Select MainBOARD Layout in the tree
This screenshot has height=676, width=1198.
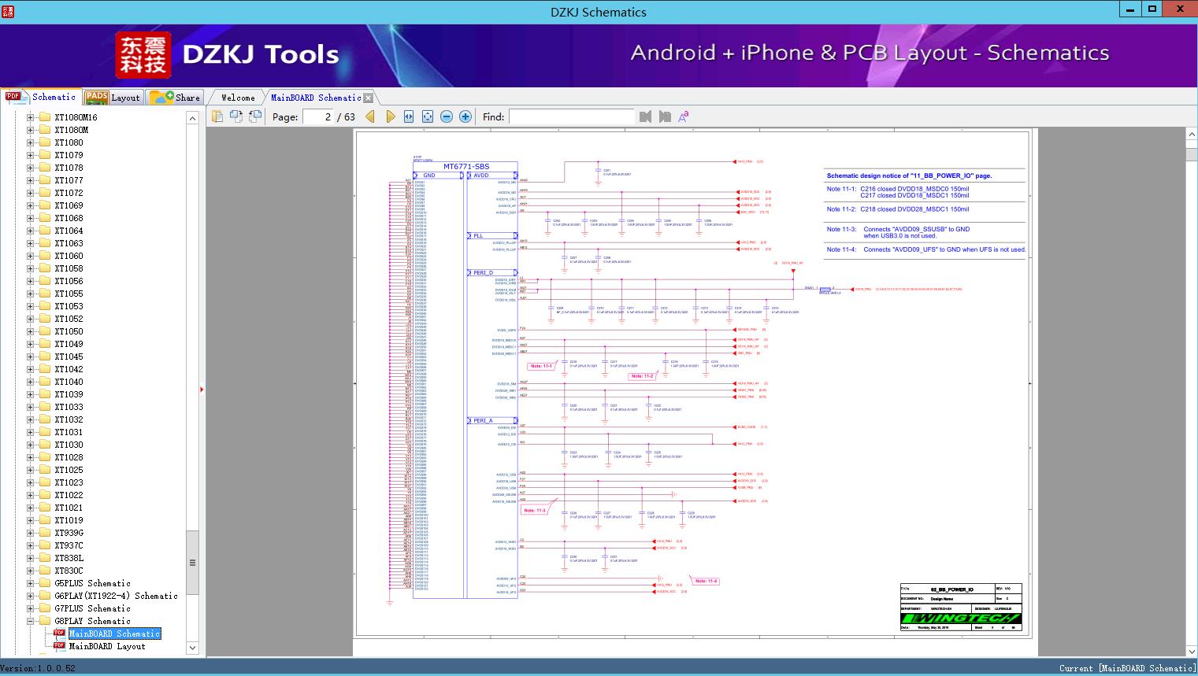pos(107,646)
